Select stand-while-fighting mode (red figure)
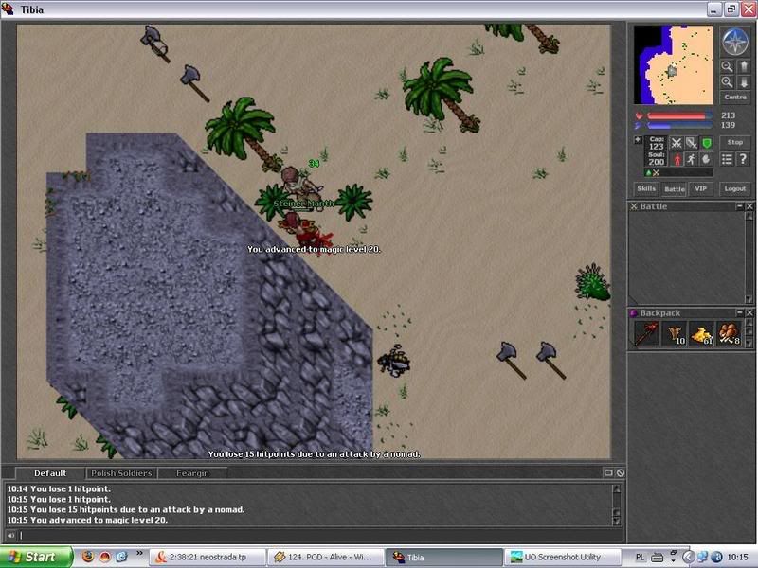Viewport: 758px width, 568px height. tap(677, 159)
